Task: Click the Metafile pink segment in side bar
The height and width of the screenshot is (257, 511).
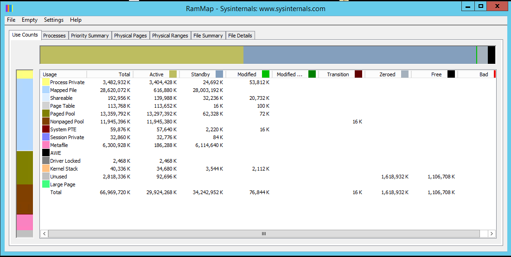Action: [x=25, y=222]
